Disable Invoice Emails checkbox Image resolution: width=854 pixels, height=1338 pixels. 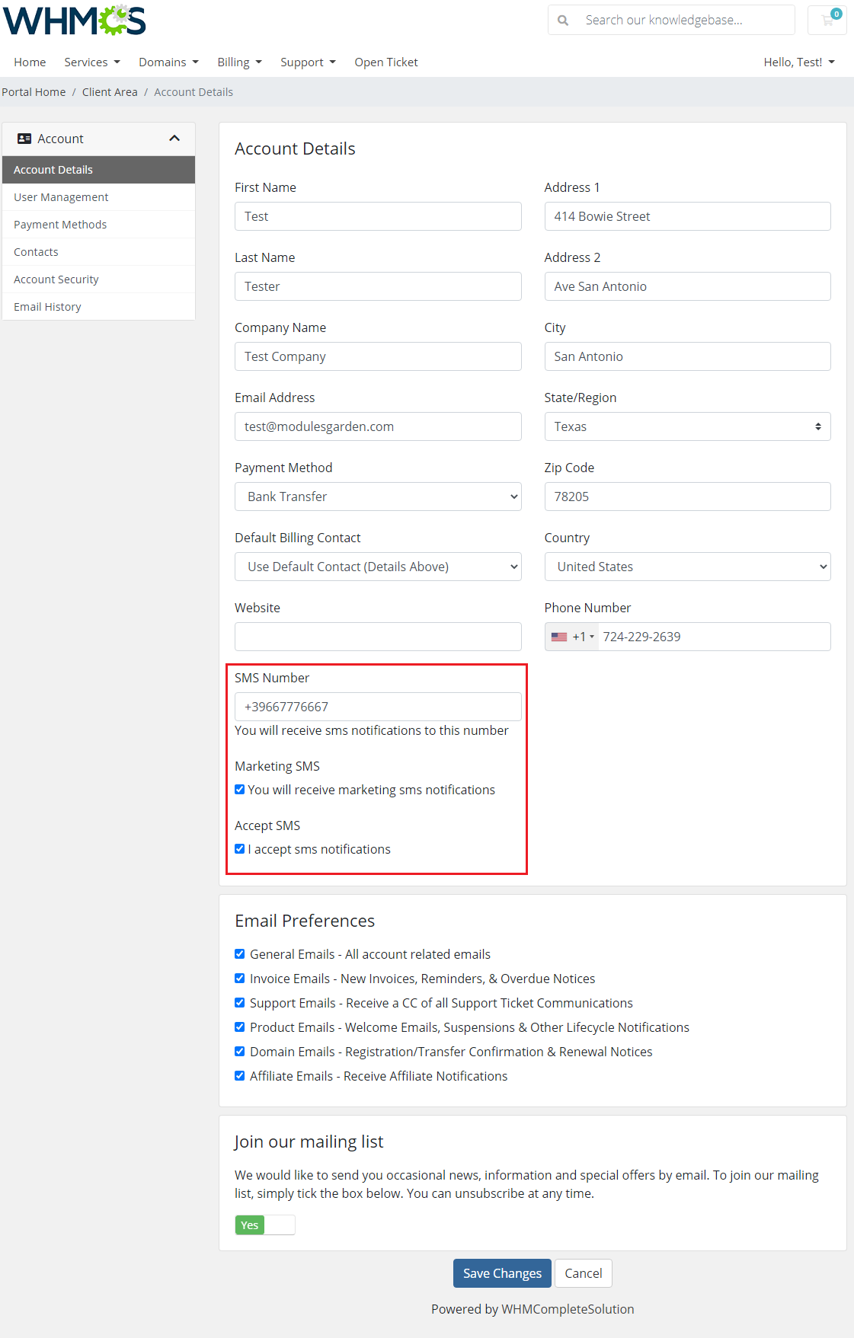coord(240,979)
